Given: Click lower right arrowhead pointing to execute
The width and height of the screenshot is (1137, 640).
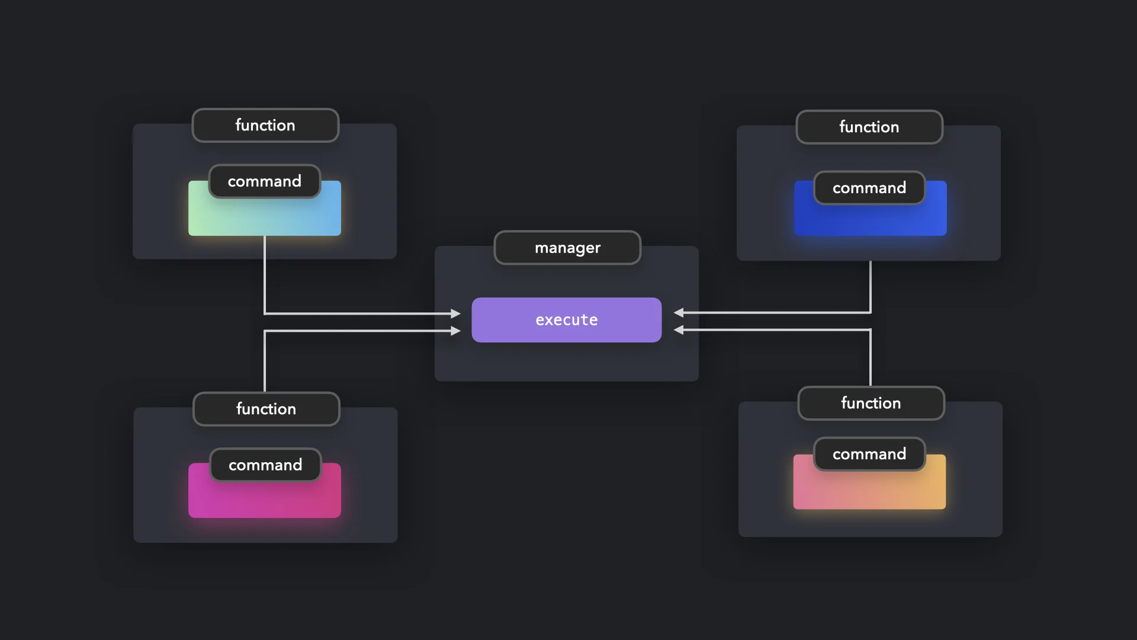Looking at the screenshot, I should click(x=679, y=329).
